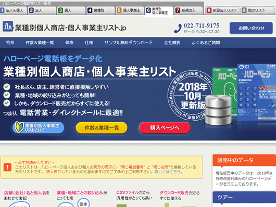Open サンプル無料ダウンロード menu item
Image resolution: width=276 pixels, height=207 pixels.
(x=129, y=43)
